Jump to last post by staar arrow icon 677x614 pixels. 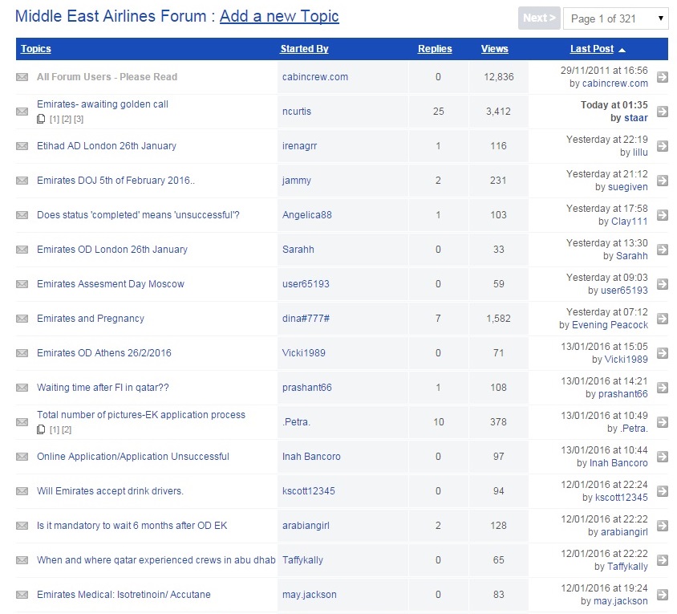663,112
